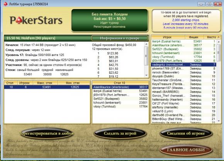The height and width of the screenshot is (161, 224).
Task: Select phoenix1769 (ST JEA...) ranking row
Action: (x=184, y=68)
